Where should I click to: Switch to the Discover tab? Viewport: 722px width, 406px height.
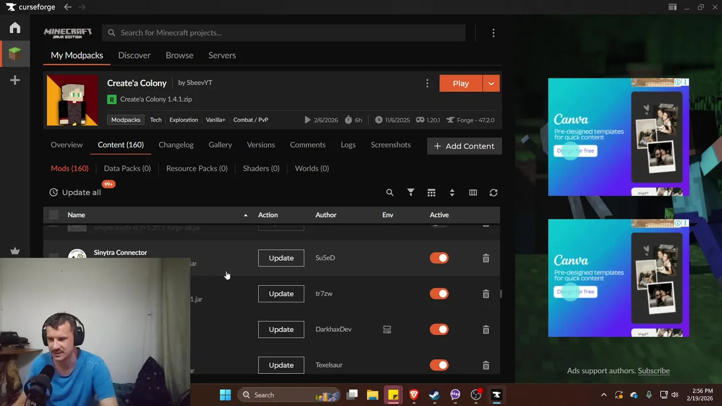click(134, 55)
